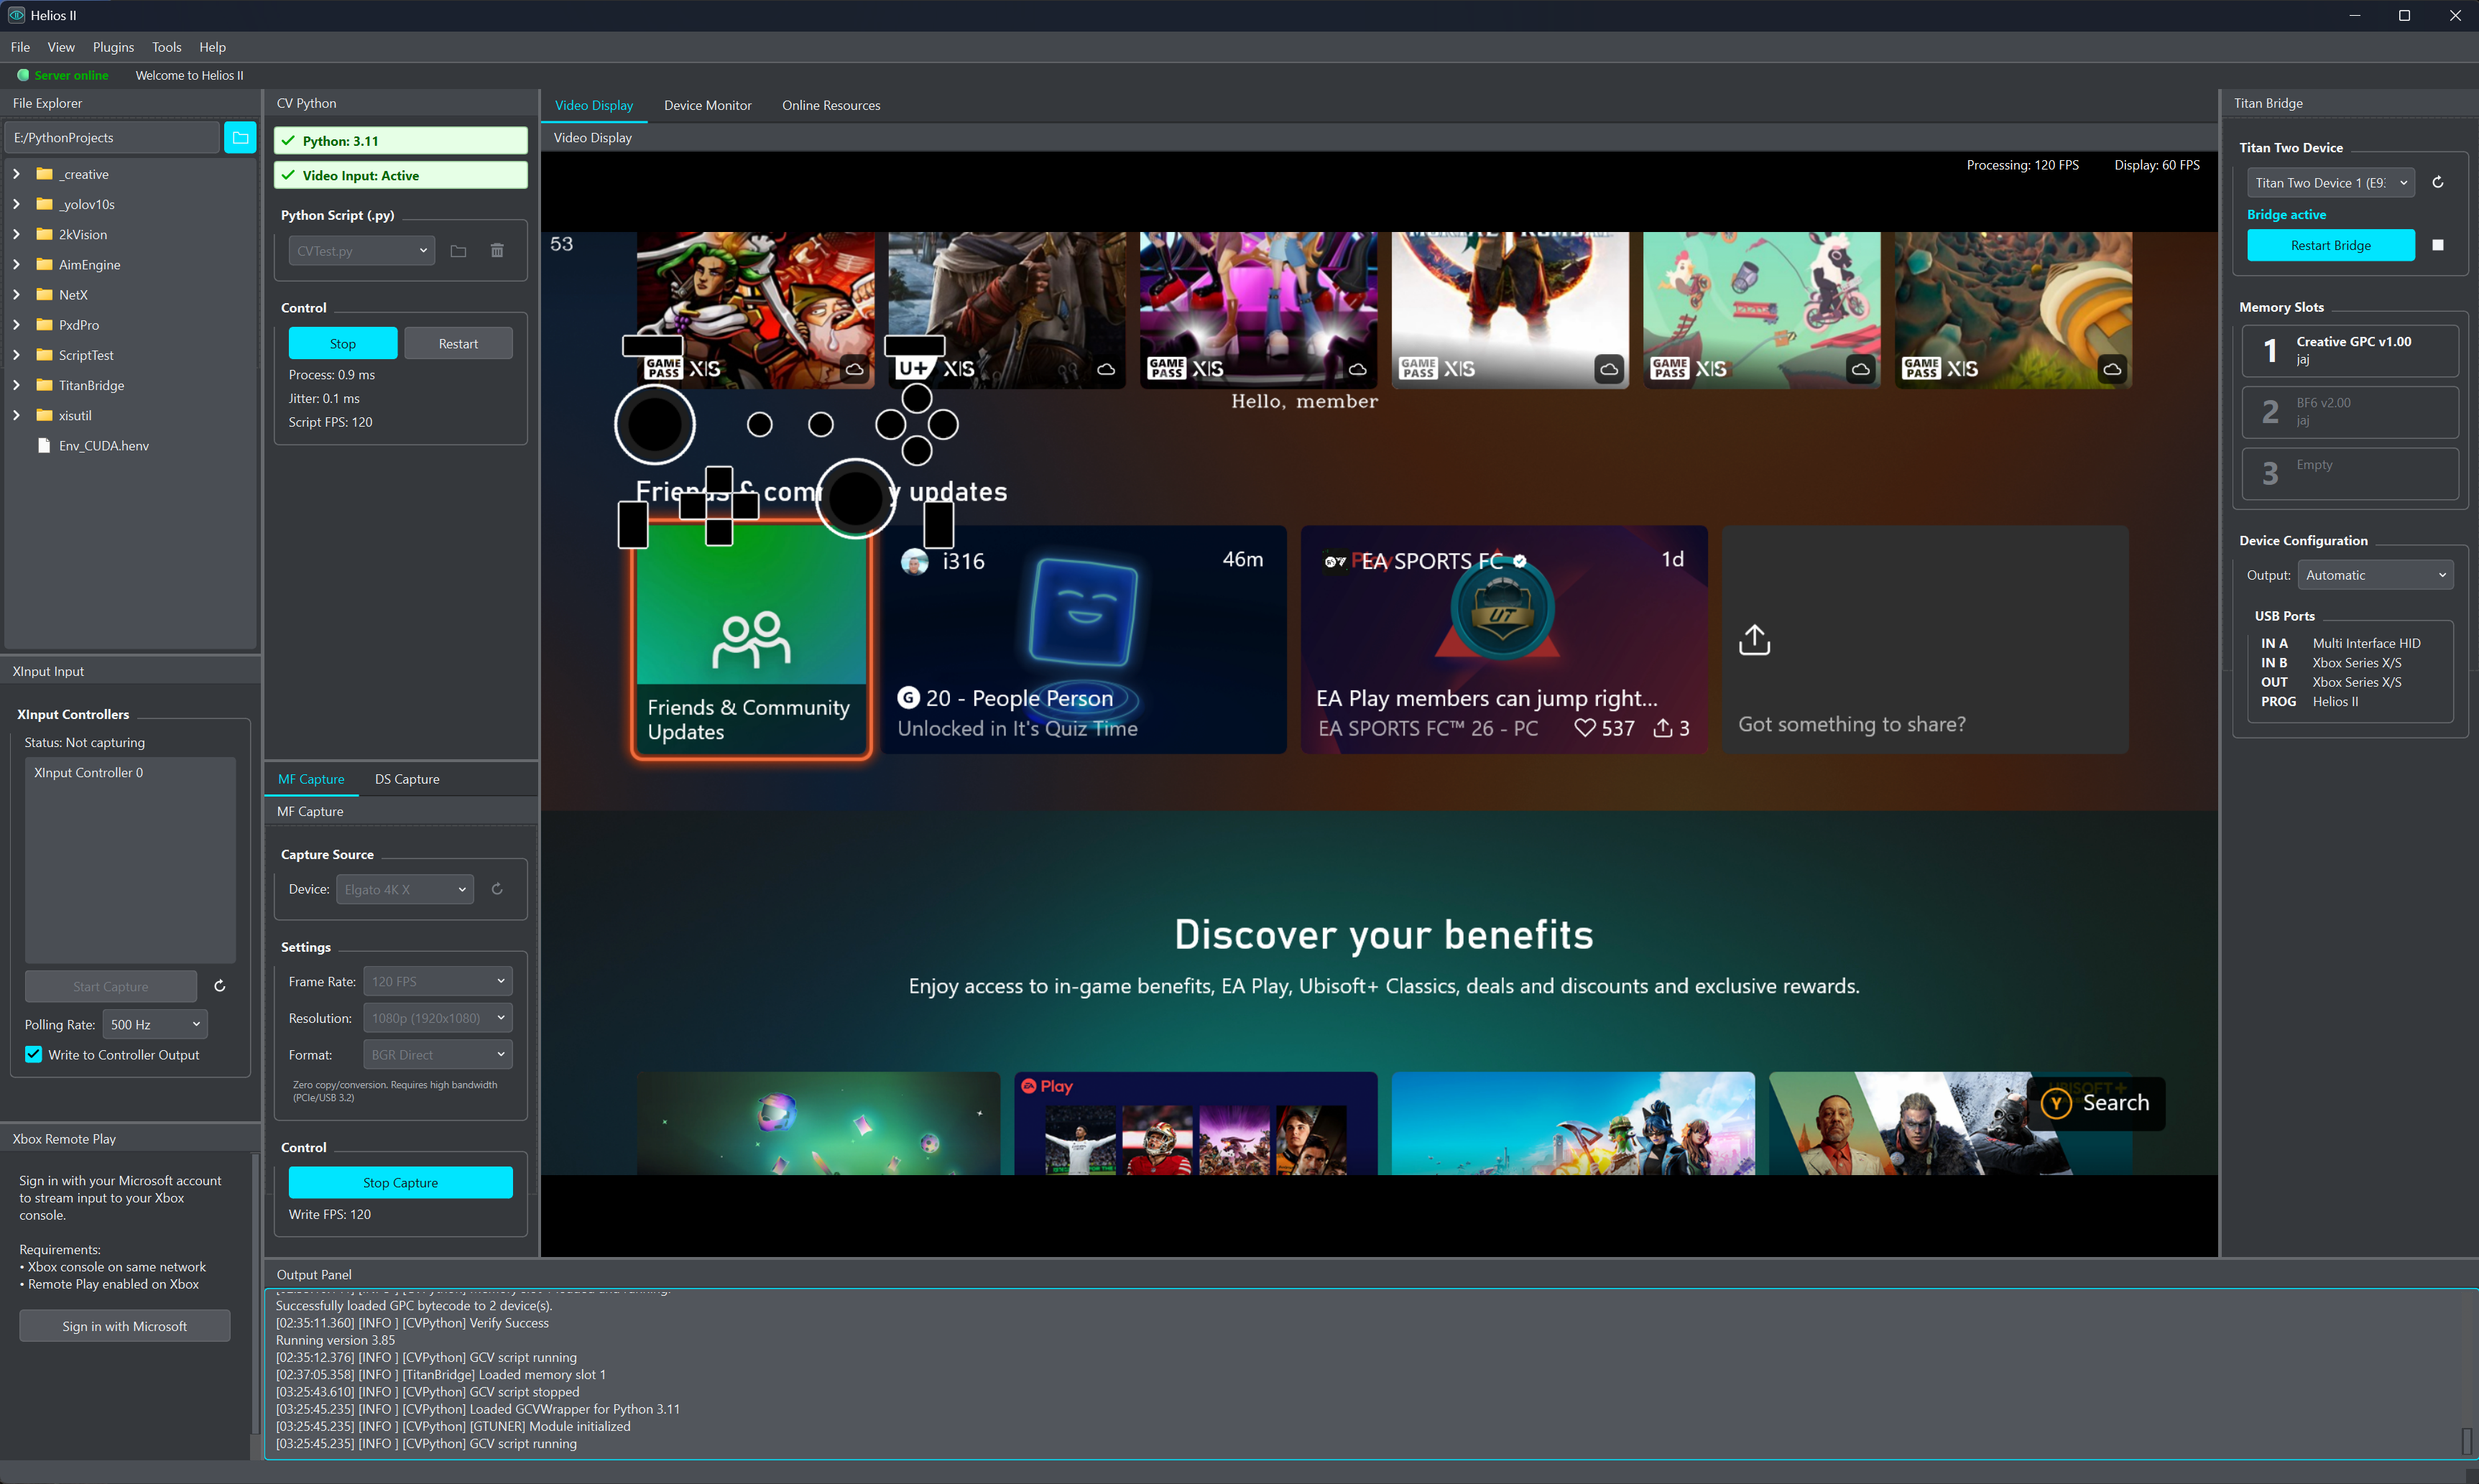
Task: Click the E:/PythonProjects path field
Action: (x=112, y=138)
